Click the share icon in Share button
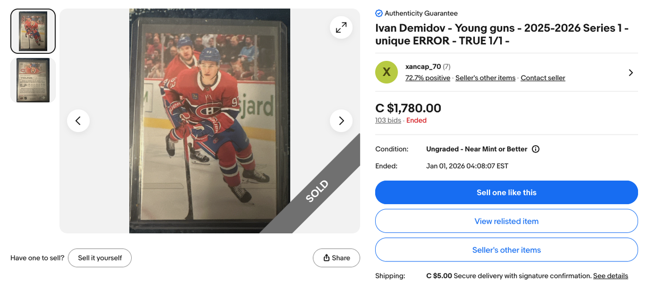656x282 pixels. click(326, 258)
